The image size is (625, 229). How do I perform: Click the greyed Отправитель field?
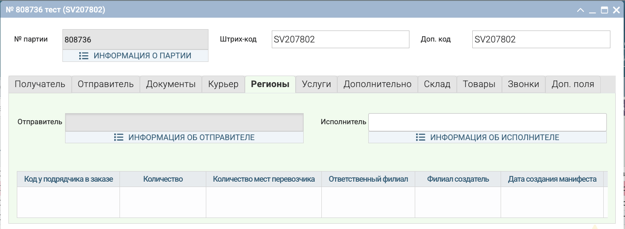pyautogui.click(x=184, y=122)
